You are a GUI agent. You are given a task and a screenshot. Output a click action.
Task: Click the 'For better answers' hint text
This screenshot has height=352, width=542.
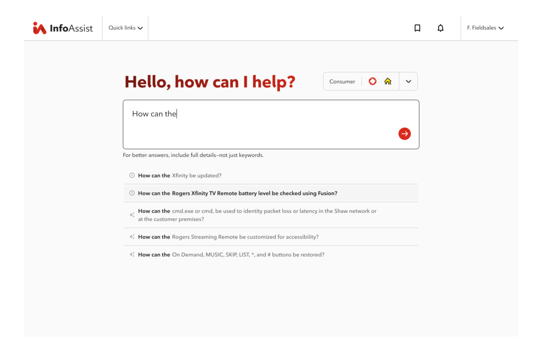pos(193,155)
